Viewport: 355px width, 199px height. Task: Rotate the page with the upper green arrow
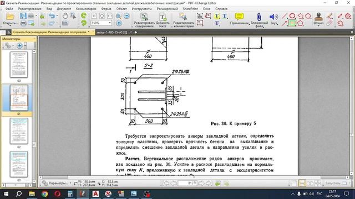[84, 16]
